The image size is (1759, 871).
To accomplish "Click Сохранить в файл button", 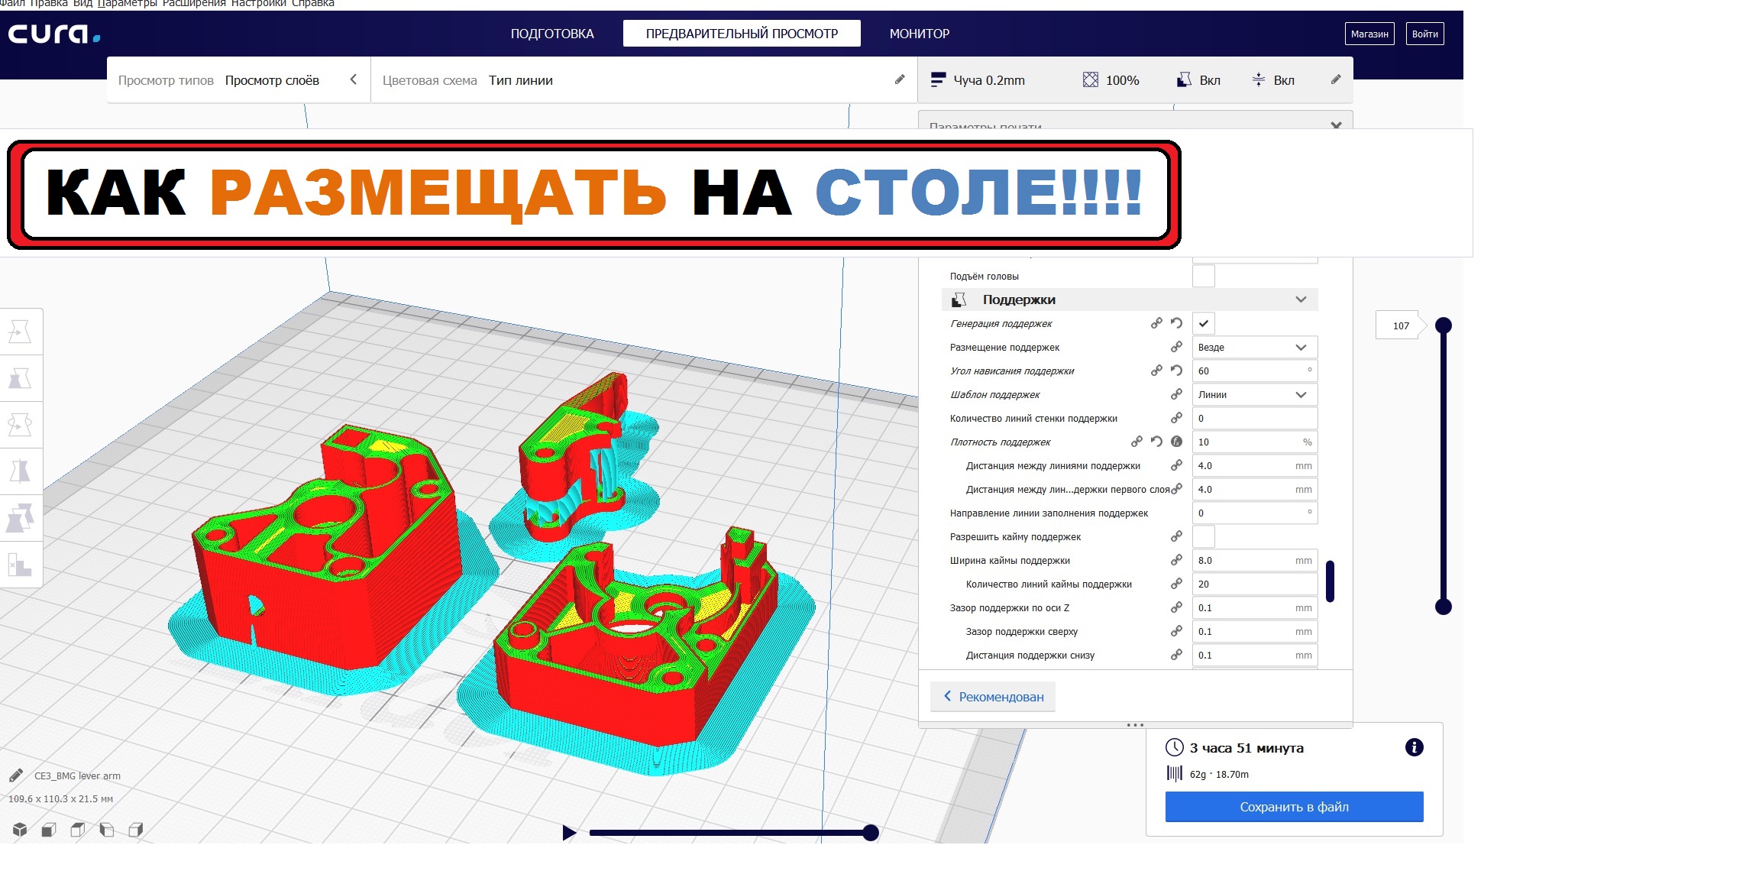I will 1294,807.
